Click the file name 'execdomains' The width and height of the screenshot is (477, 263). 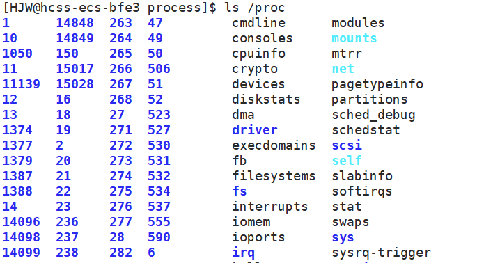point(274,145)
